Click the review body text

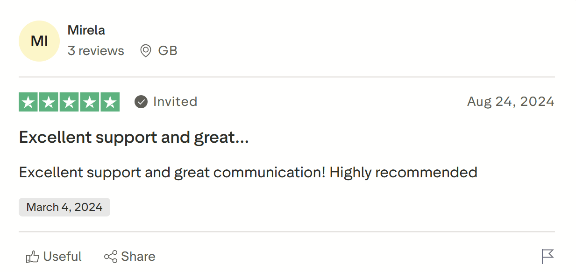(x=248, y=173)
